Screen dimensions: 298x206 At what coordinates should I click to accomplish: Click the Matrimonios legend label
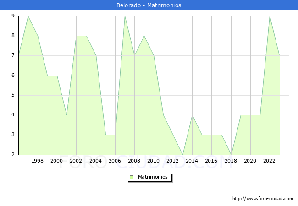pos(152,177)
